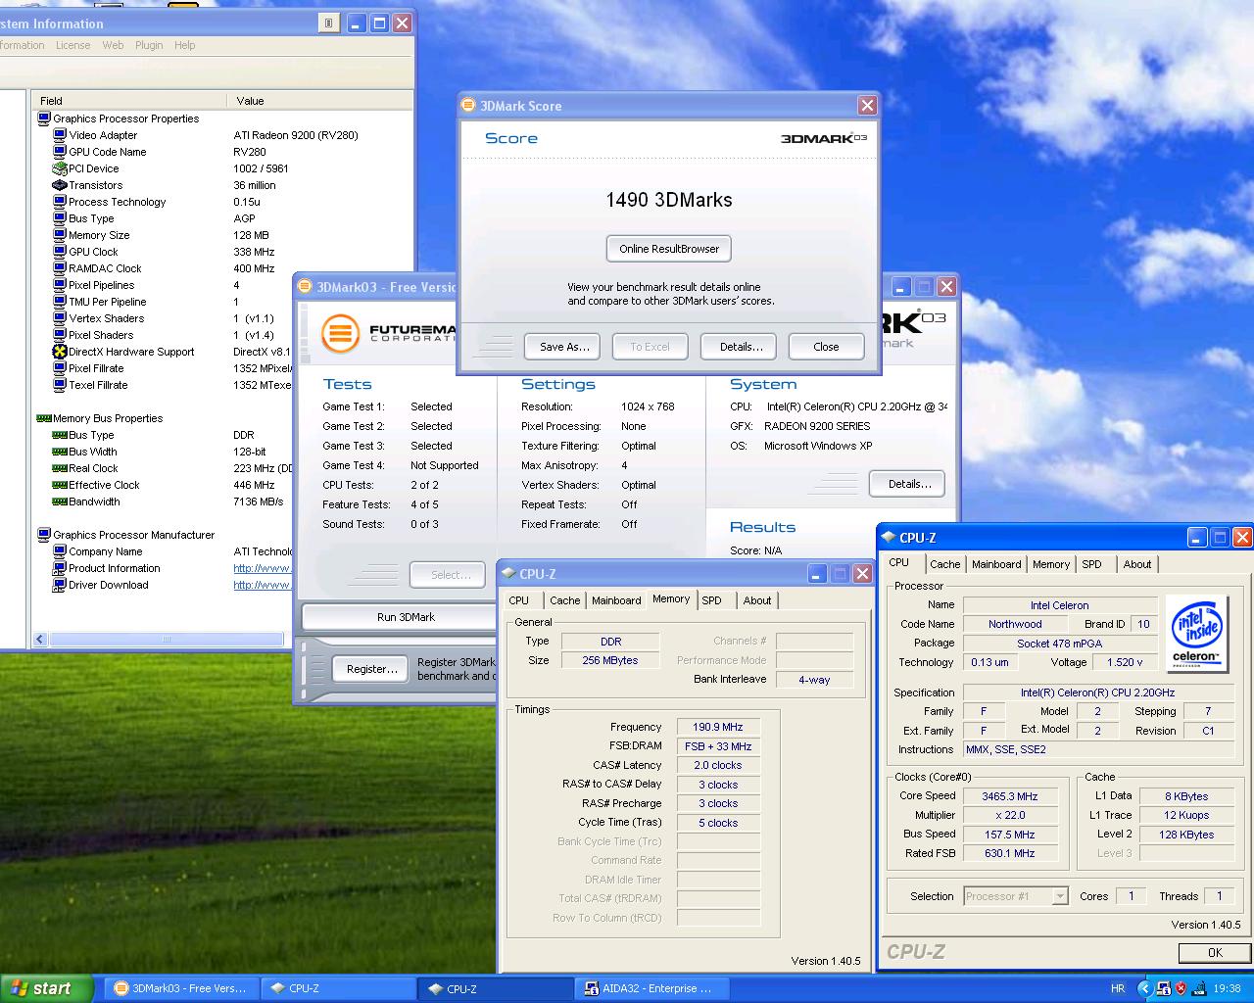Open the Web menu in AIDA32
Viewport: 1254px width, 1003px height.
coord(113,45)
